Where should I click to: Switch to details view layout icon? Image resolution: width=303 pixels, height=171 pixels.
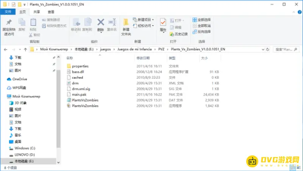point(292,168)
